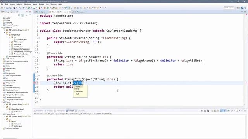Click the error marker on line 19
Viewport: 248px width, 139px height.
tap(34, 83)
